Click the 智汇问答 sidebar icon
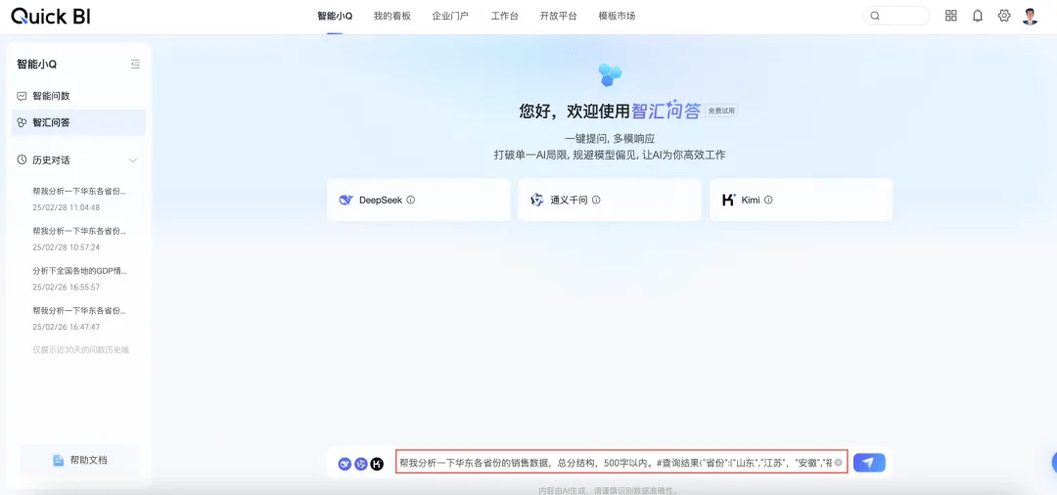 [23, 122]
